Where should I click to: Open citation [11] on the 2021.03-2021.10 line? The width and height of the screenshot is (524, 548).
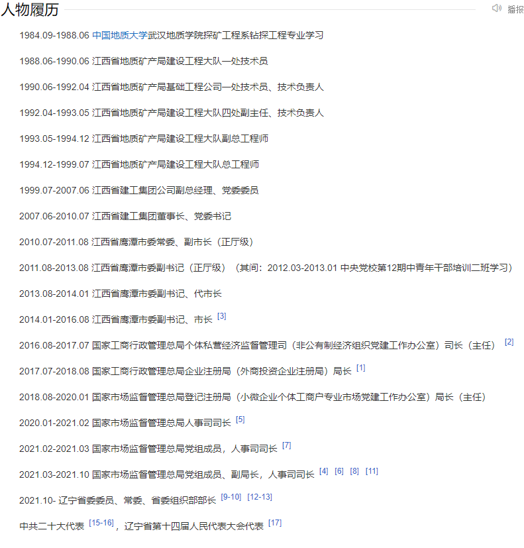coord(372,471)
